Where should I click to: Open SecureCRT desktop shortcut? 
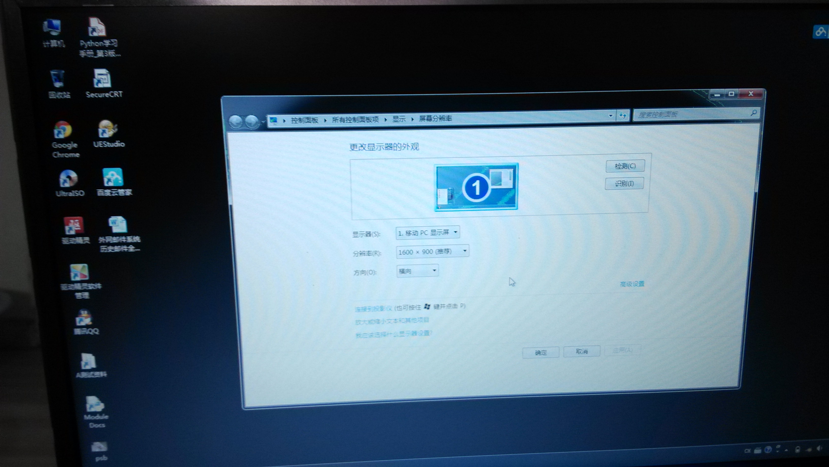[103, 79]
